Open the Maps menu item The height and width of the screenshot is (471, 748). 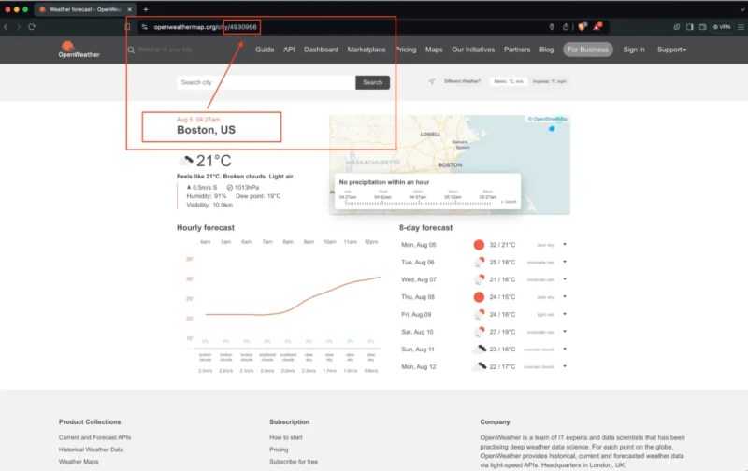[x=434, y=50]
